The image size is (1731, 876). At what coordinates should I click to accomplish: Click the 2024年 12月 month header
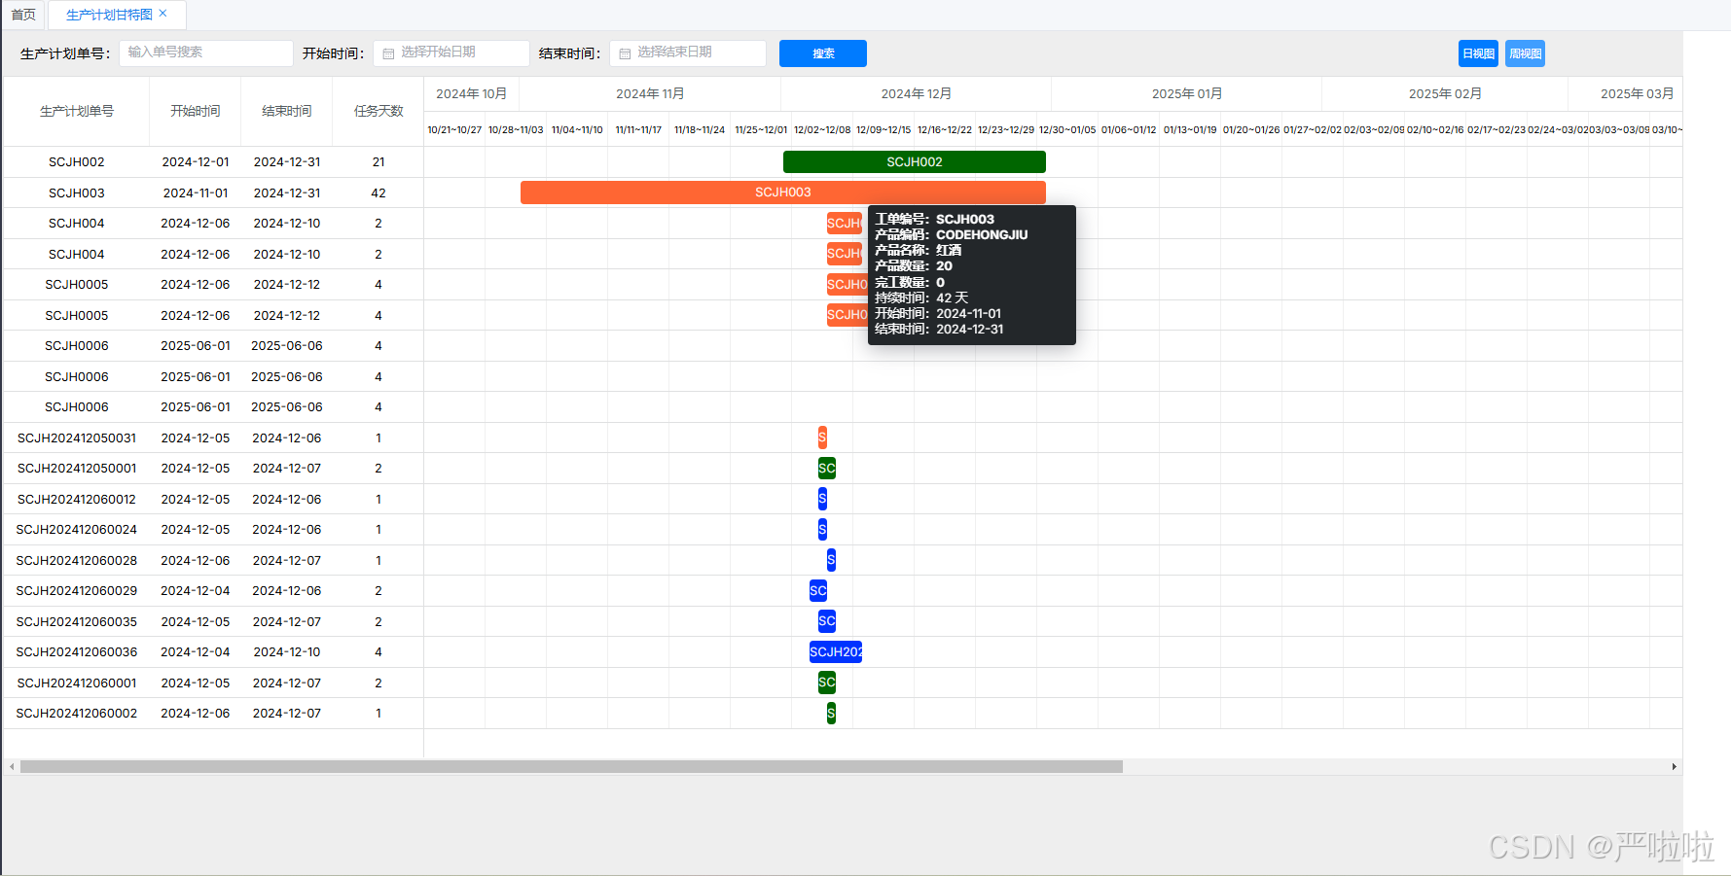pos(917,93)
